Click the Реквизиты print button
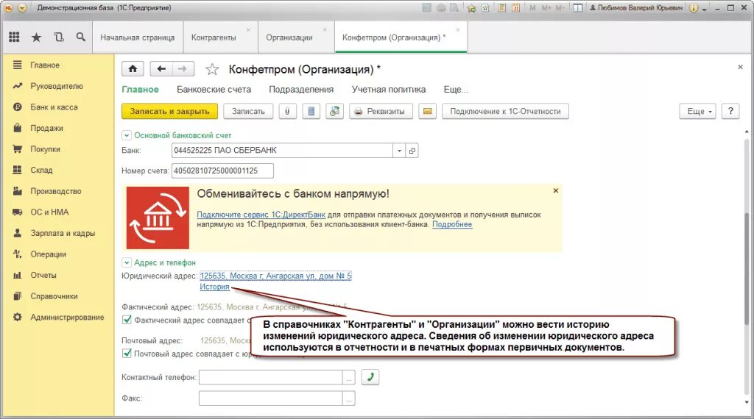Viewport: 754px width, 419px height. tap(381, 111)
